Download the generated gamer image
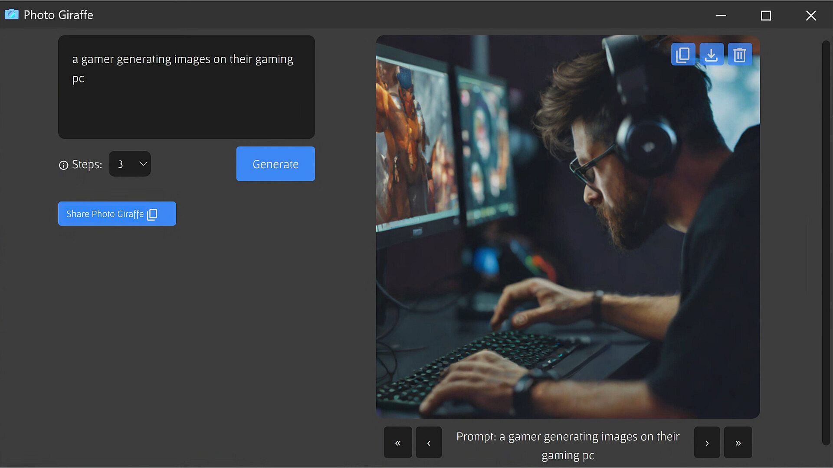The image size is (833, 468). (x=711, y=55)
